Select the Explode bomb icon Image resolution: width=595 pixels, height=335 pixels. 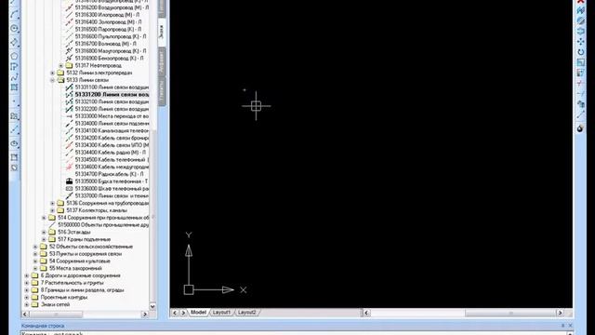coord(580,128)
